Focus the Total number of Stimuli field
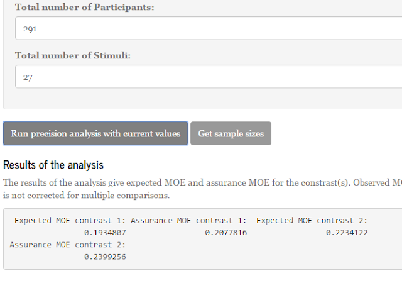Image resolution: width=402 pixels, height=283 pixels. (x=207, y=77)
